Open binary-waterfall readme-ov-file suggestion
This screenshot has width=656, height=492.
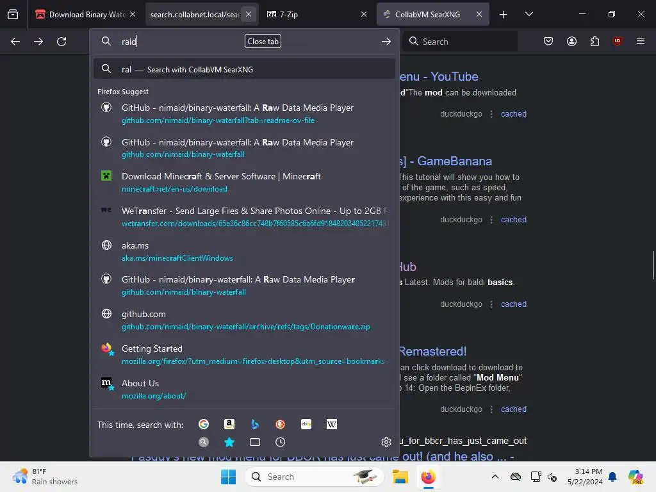tap(244, 113)
